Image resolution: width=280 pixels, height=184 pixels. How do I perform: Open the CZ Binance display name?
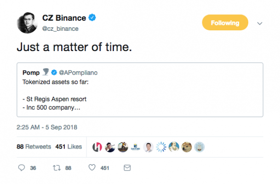64,18
